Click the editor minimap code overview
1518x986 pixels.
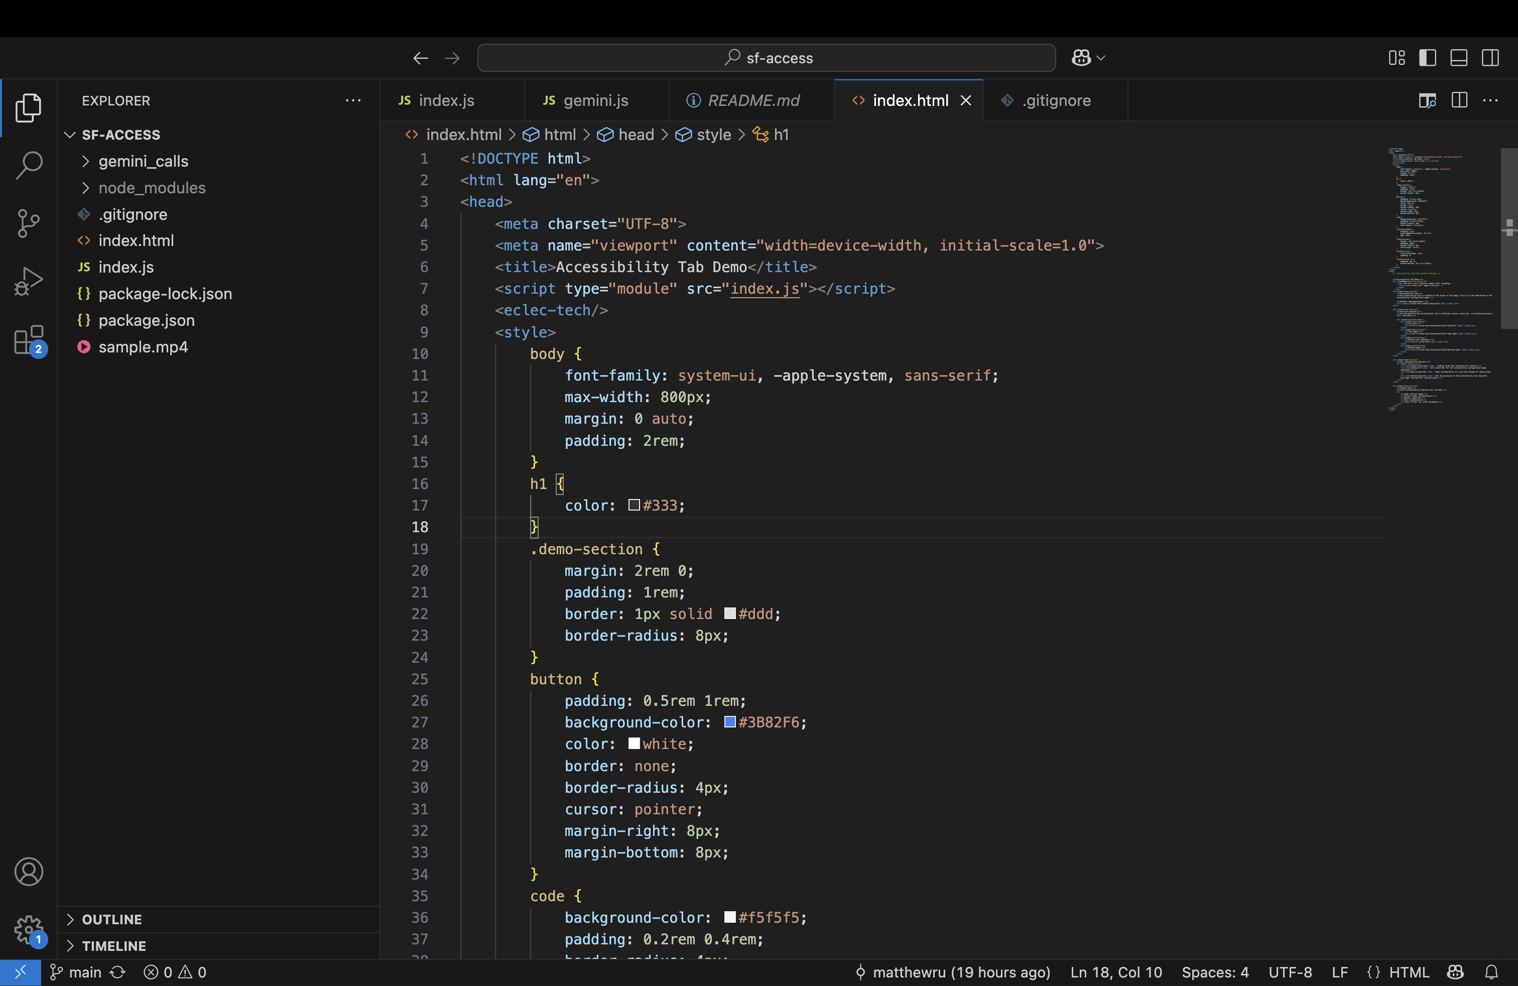1442,279
